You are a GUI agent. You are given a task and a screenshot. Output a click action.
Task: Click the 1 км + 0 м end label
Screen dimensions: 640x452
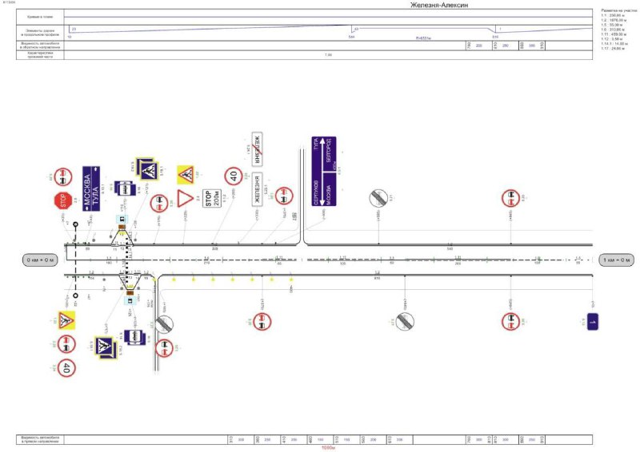coord(616,260)
